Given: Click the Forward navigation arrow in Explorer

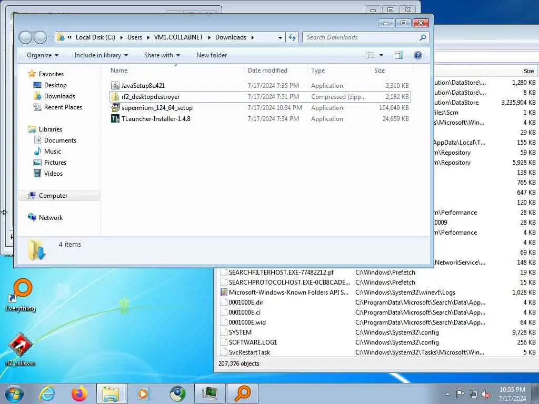Looking at the screenshot, I should pyautogui.click(x=40, y=37).
